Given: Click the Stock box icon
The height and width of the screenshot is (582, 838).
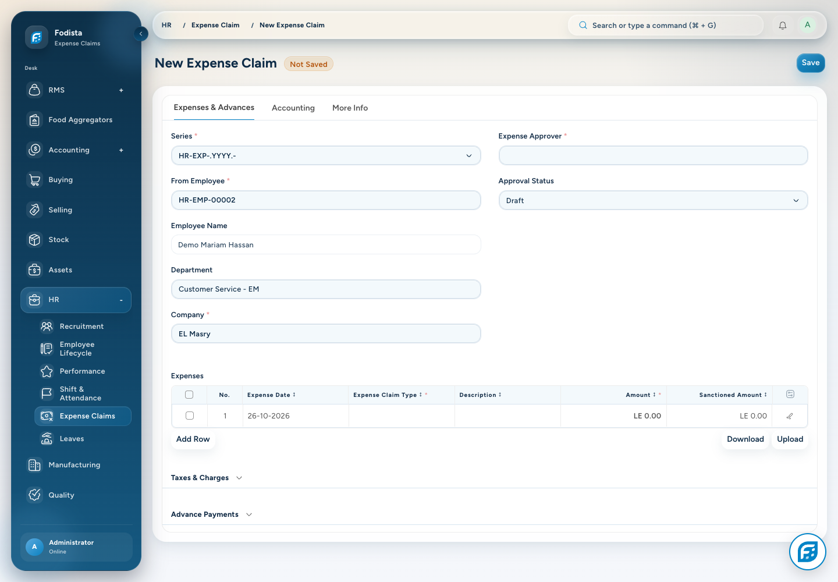Looking at the screenshot, I should tap(35, 240).
